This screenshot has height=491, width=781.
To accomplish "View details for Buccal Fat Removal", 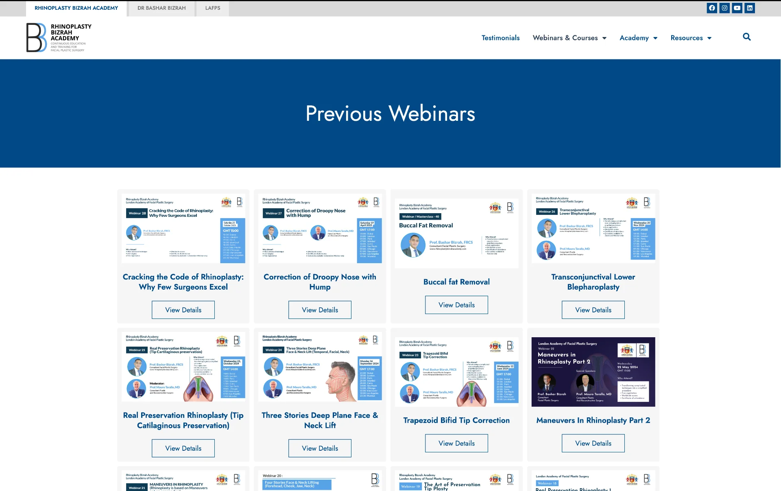I will point(456,305).
